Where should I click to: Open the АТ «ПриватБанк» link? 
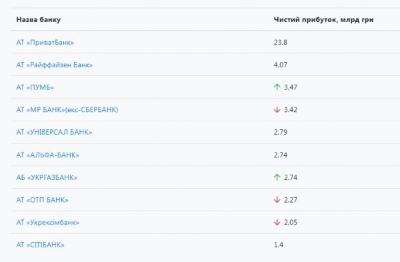tap(45, 43)
